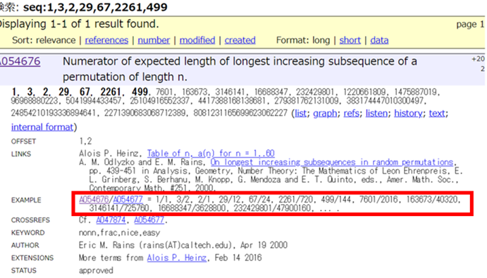Select the EXAMPLE label
The height and width of the screenshot is (278, 487).
click(x=26, y=200)
